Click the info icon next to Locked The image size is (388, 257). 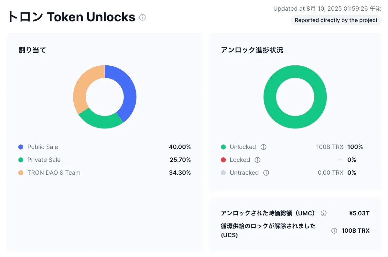coord(257,160)
